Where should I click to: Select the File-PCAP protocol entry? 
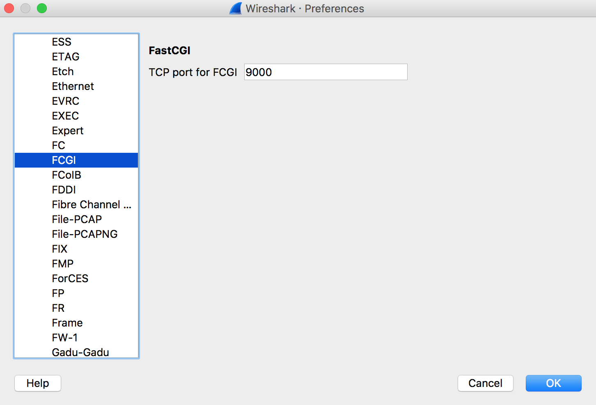(77, 219)
